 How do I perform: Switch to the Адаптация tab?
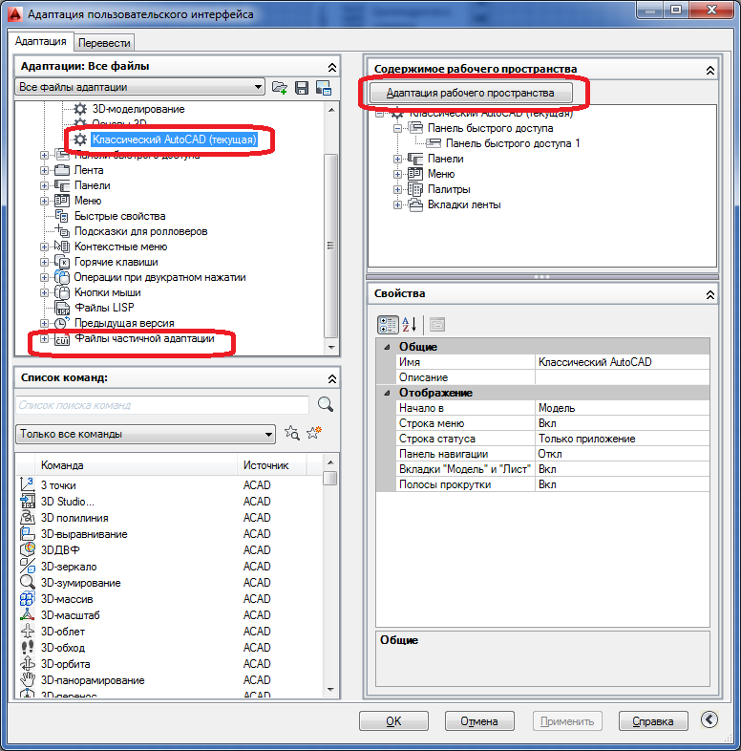[41, 41]
